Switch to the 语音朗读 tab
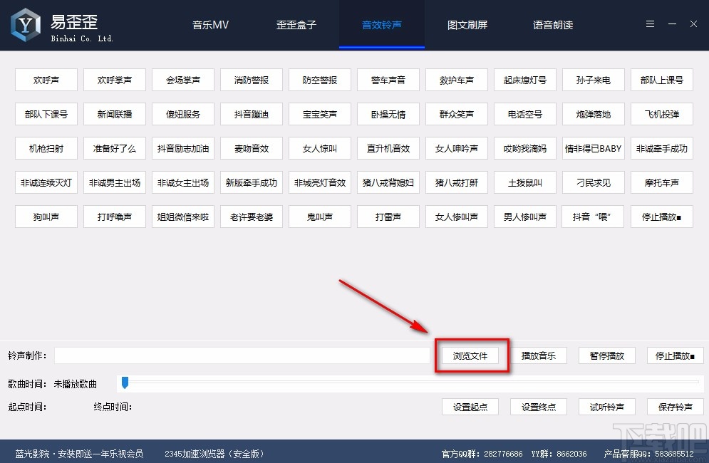Screen dimensions: 709x463 coord(552,24)
